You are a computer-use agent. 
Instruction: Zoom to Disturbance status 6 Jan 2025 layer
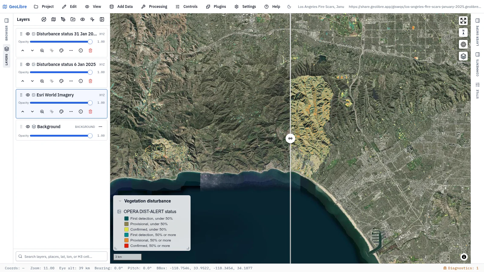point(42,81)
